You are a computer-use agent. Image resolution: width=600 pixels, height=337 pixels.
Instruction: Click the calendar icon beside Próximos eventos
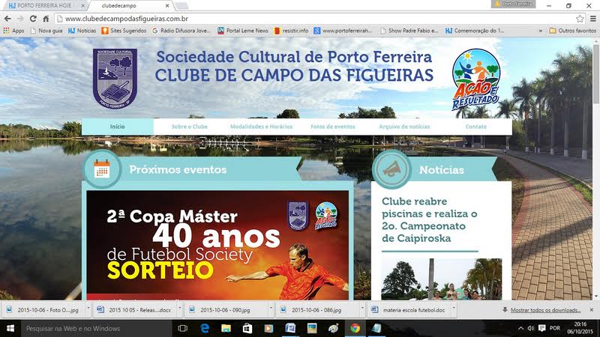101,169
